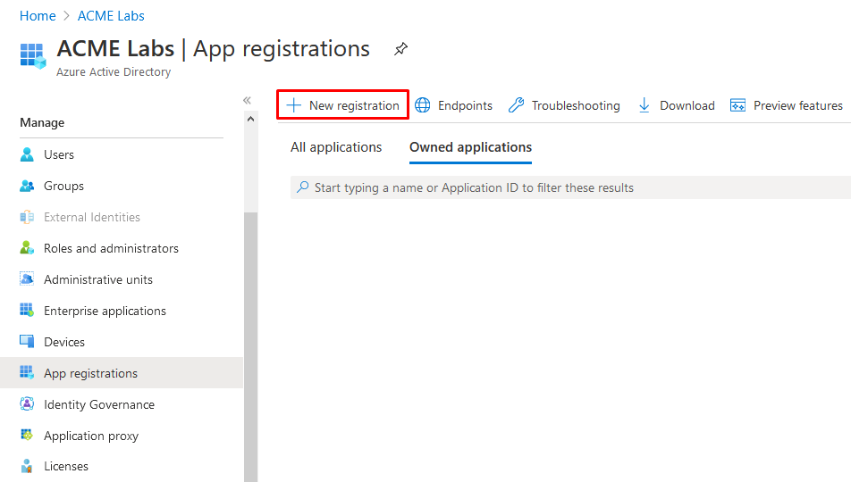Click the Users icon in the sidebar

[x=27, y=154]
